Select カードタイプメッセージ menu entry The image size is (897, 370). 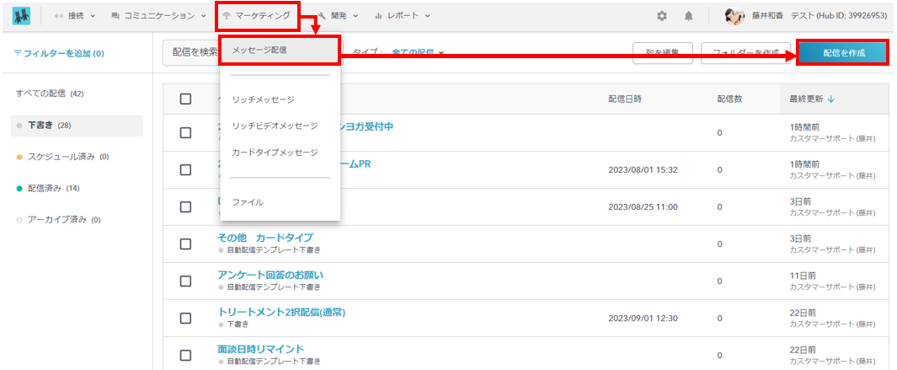pos(275,153)
